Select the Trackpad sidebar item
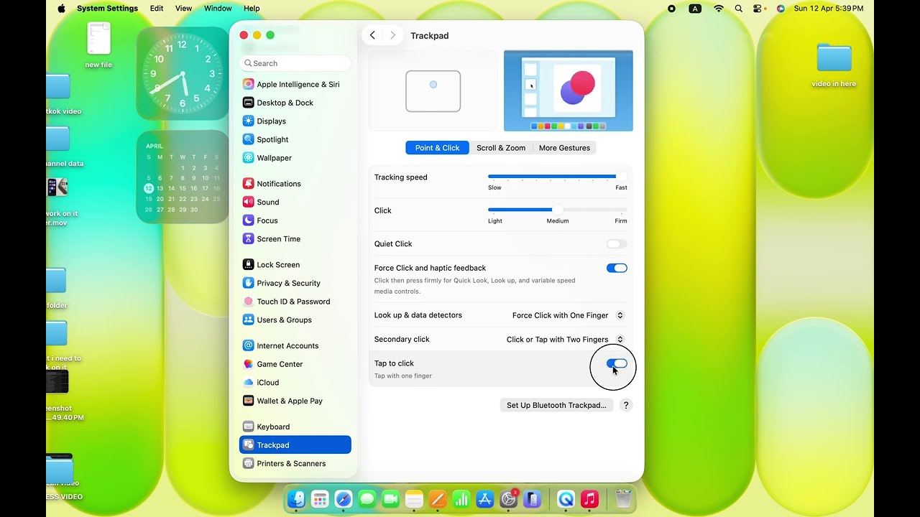This screenshot has height=517, width=920. [295, 445]
